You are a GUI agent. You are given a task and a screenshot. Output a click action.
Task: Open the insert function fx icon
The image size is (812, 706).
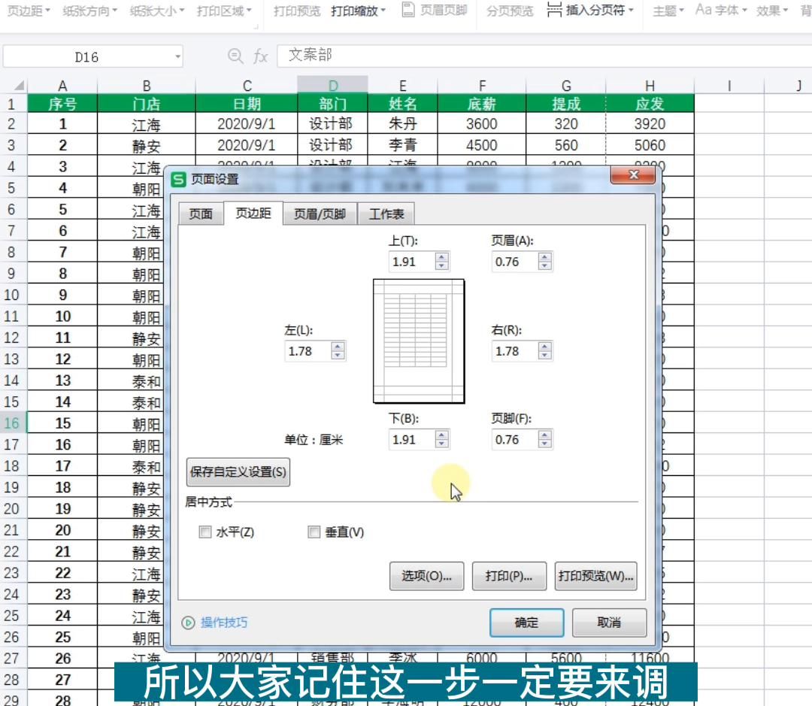(259, 55)
